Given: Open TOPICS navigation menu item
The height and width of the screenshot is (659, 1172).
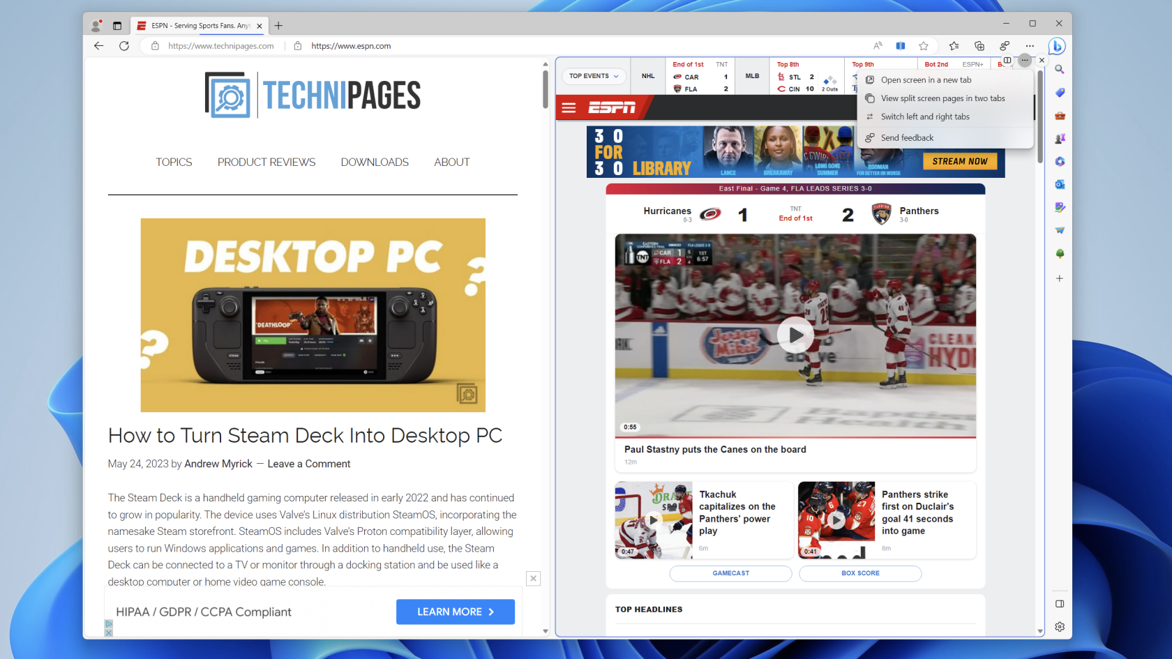Looking at the screenshot, I should click(x=174, y=162).
